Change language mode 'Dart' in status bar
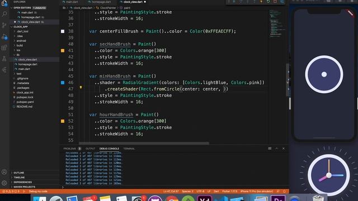 pyautogui.click(x=216, y=192)
